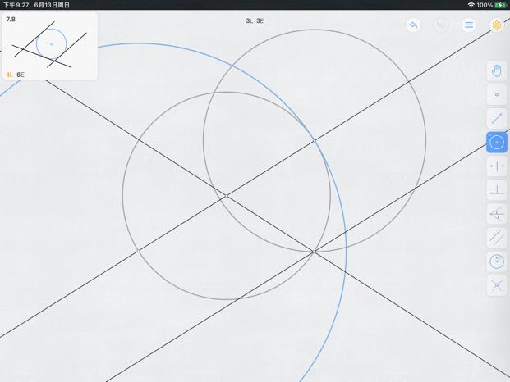
Task: Tap the 6E goal label
Action: coord(21,75)
